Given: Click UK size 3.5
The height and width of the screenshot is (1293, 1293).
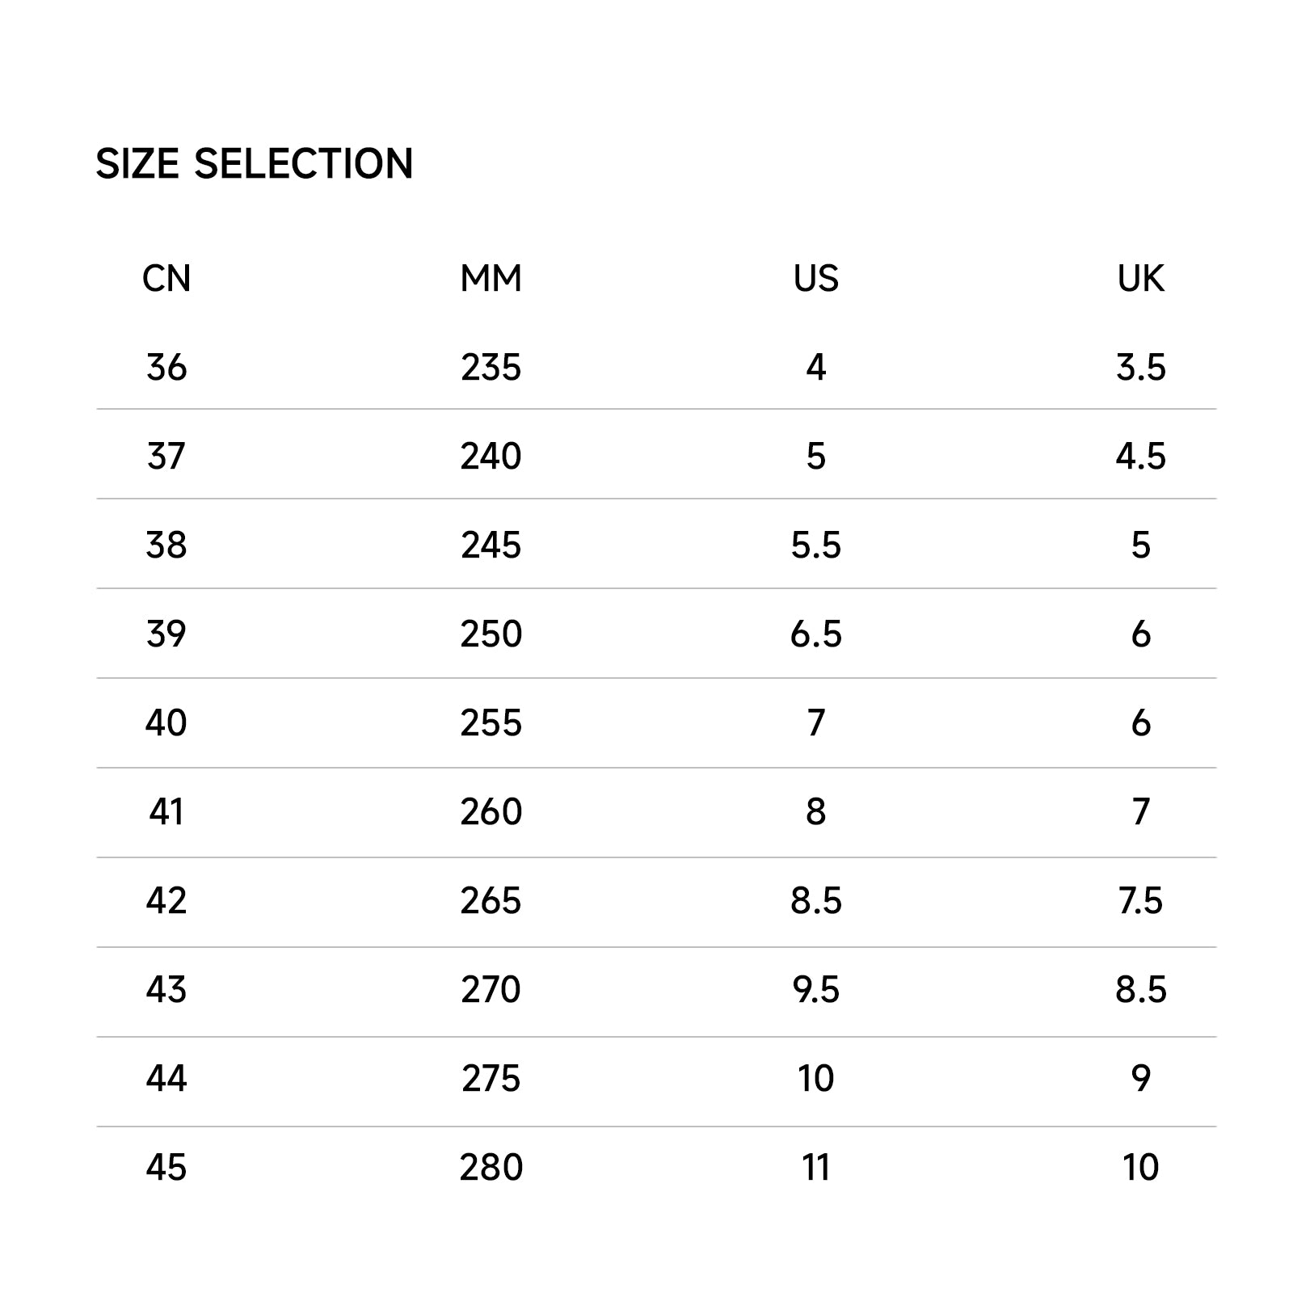Looking at the screenshot, I should coord(1140,368).
